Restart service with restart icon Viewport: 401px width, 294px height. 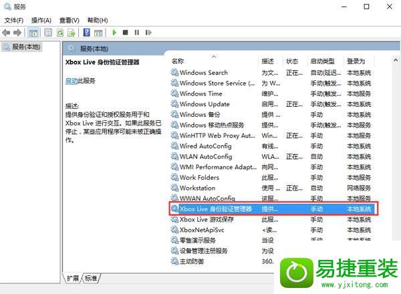pos(148,33)
